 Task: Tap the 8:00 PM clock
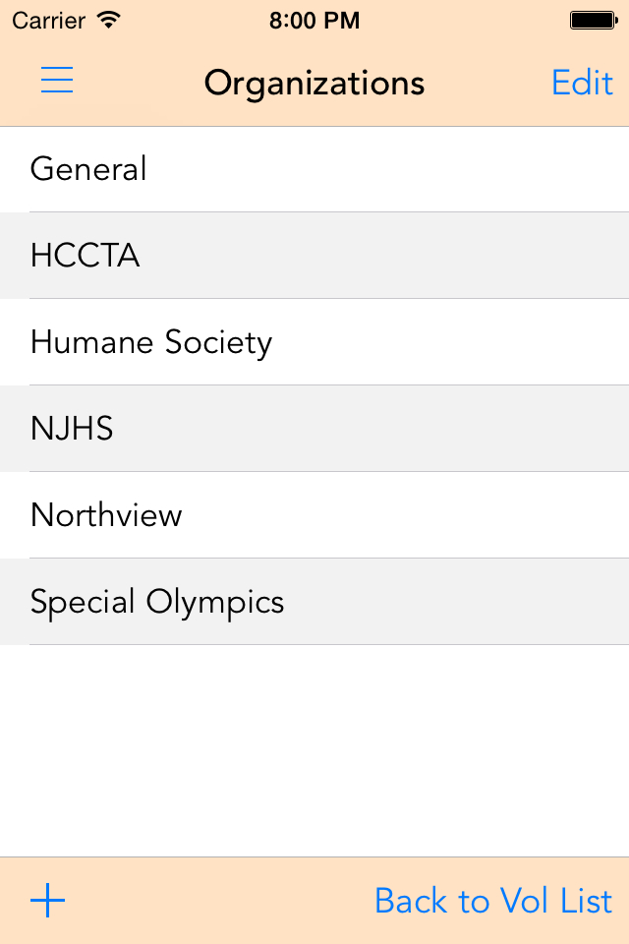tap(314, 20)
